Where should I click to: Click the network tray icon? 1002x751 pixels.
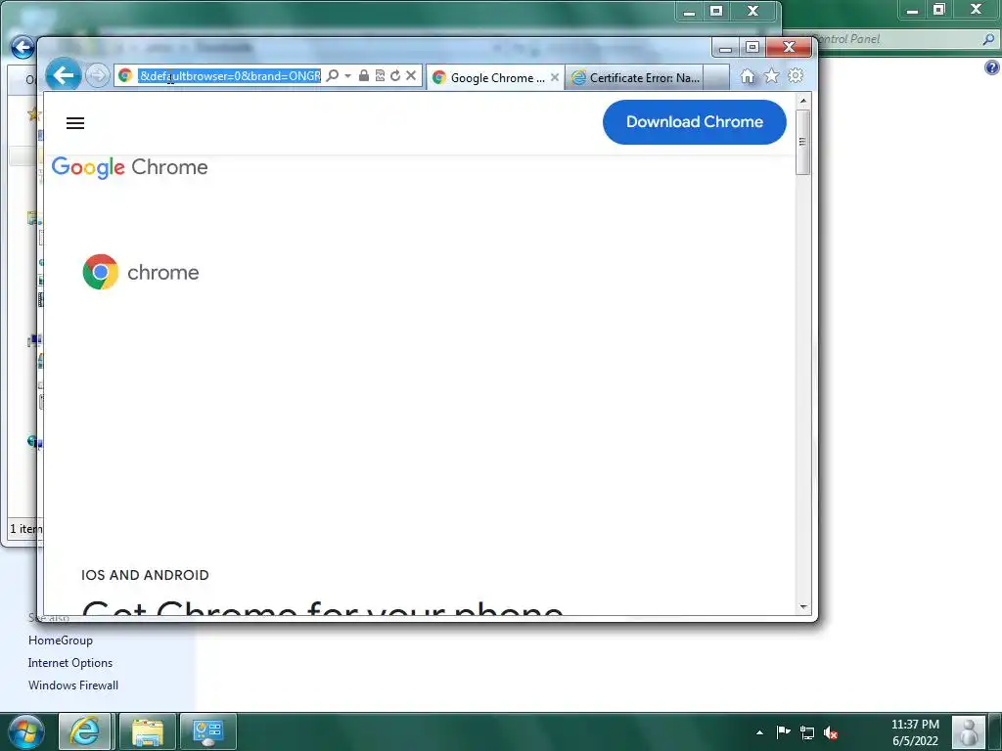coord(807,733)
